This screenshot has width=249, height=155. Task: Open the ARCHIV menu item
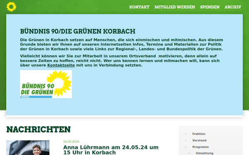click(233, 7)
